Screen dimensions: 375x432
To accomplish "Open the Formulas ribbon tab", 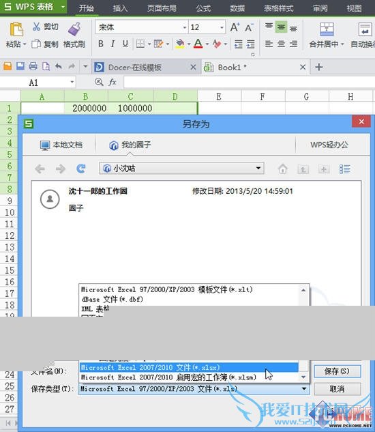I will [x=203, y=8].
